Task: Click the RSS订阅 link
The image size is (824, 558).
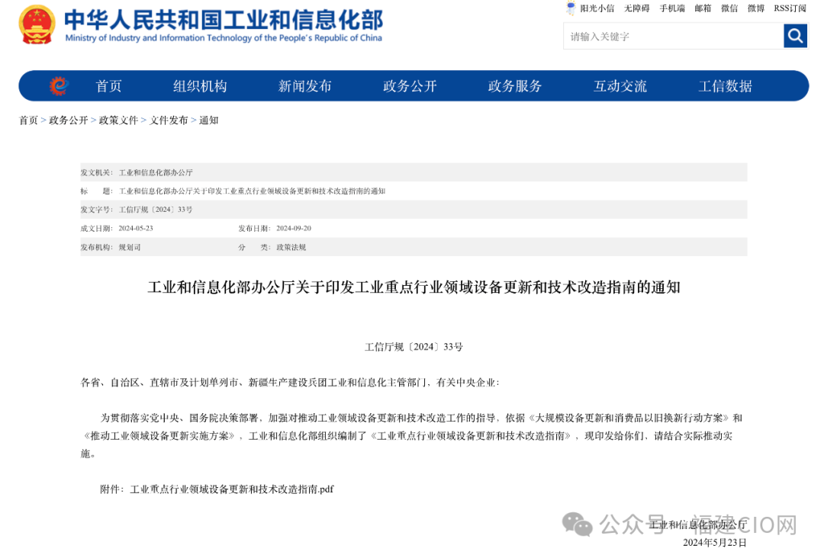Action: [790, 8]
